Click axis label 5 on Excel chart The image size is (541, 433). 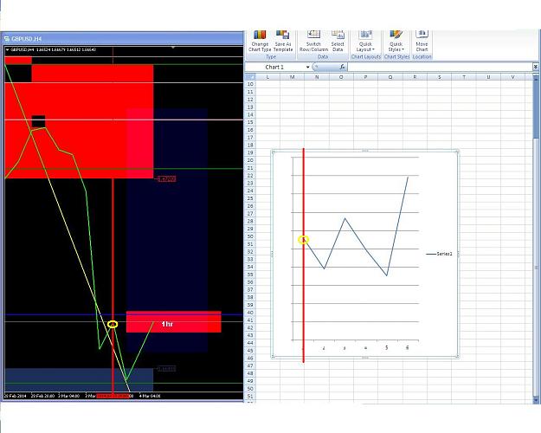(386, 348)
